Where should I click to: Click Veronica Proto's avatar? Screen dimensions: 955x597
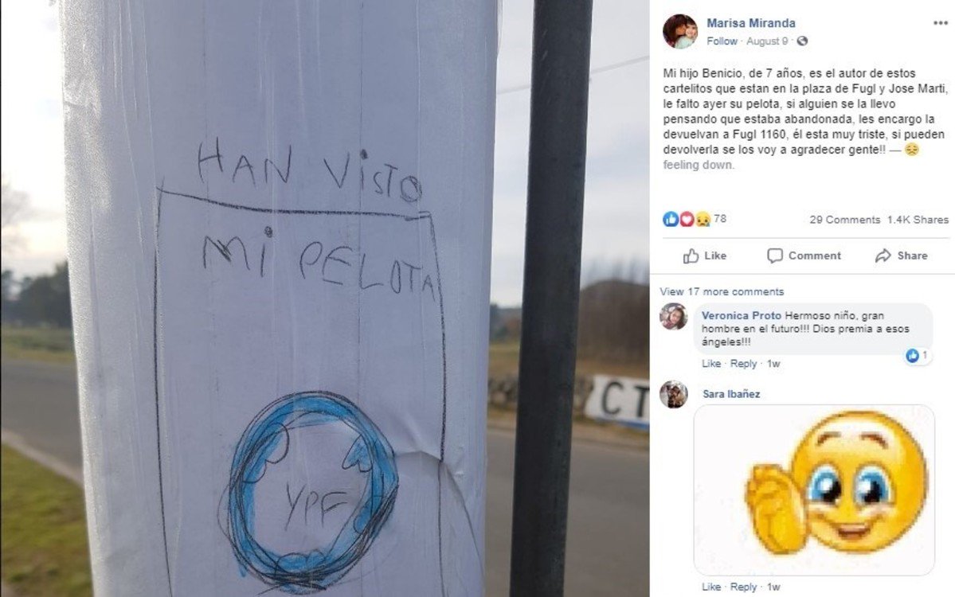674,317
